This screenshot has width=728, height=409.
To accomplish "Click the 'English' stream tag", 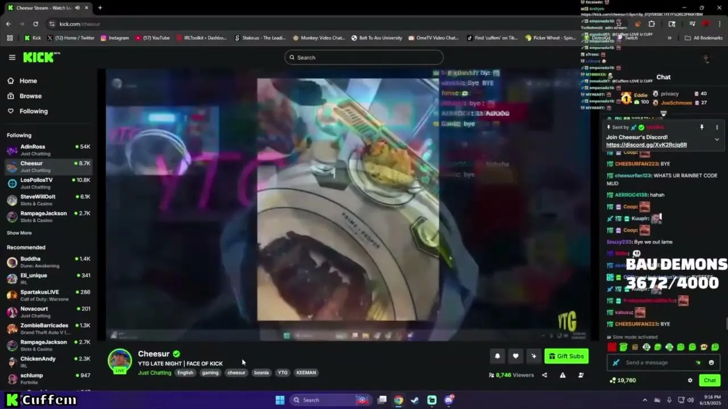I will click(185, 373).
